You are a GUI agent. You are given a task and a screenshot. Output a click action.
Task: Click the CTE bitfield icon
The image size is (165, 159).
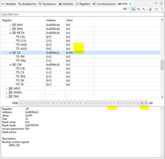pos(17,69)
